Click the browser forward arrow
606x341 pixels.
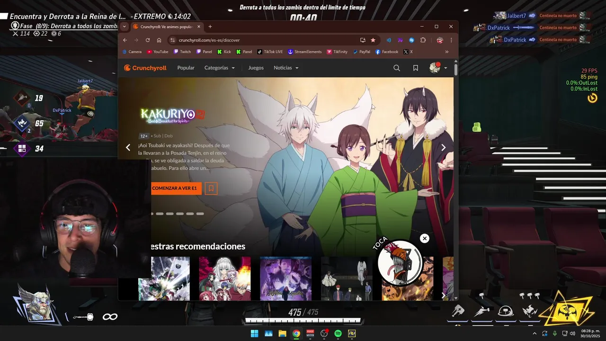(x=136, y=40)
